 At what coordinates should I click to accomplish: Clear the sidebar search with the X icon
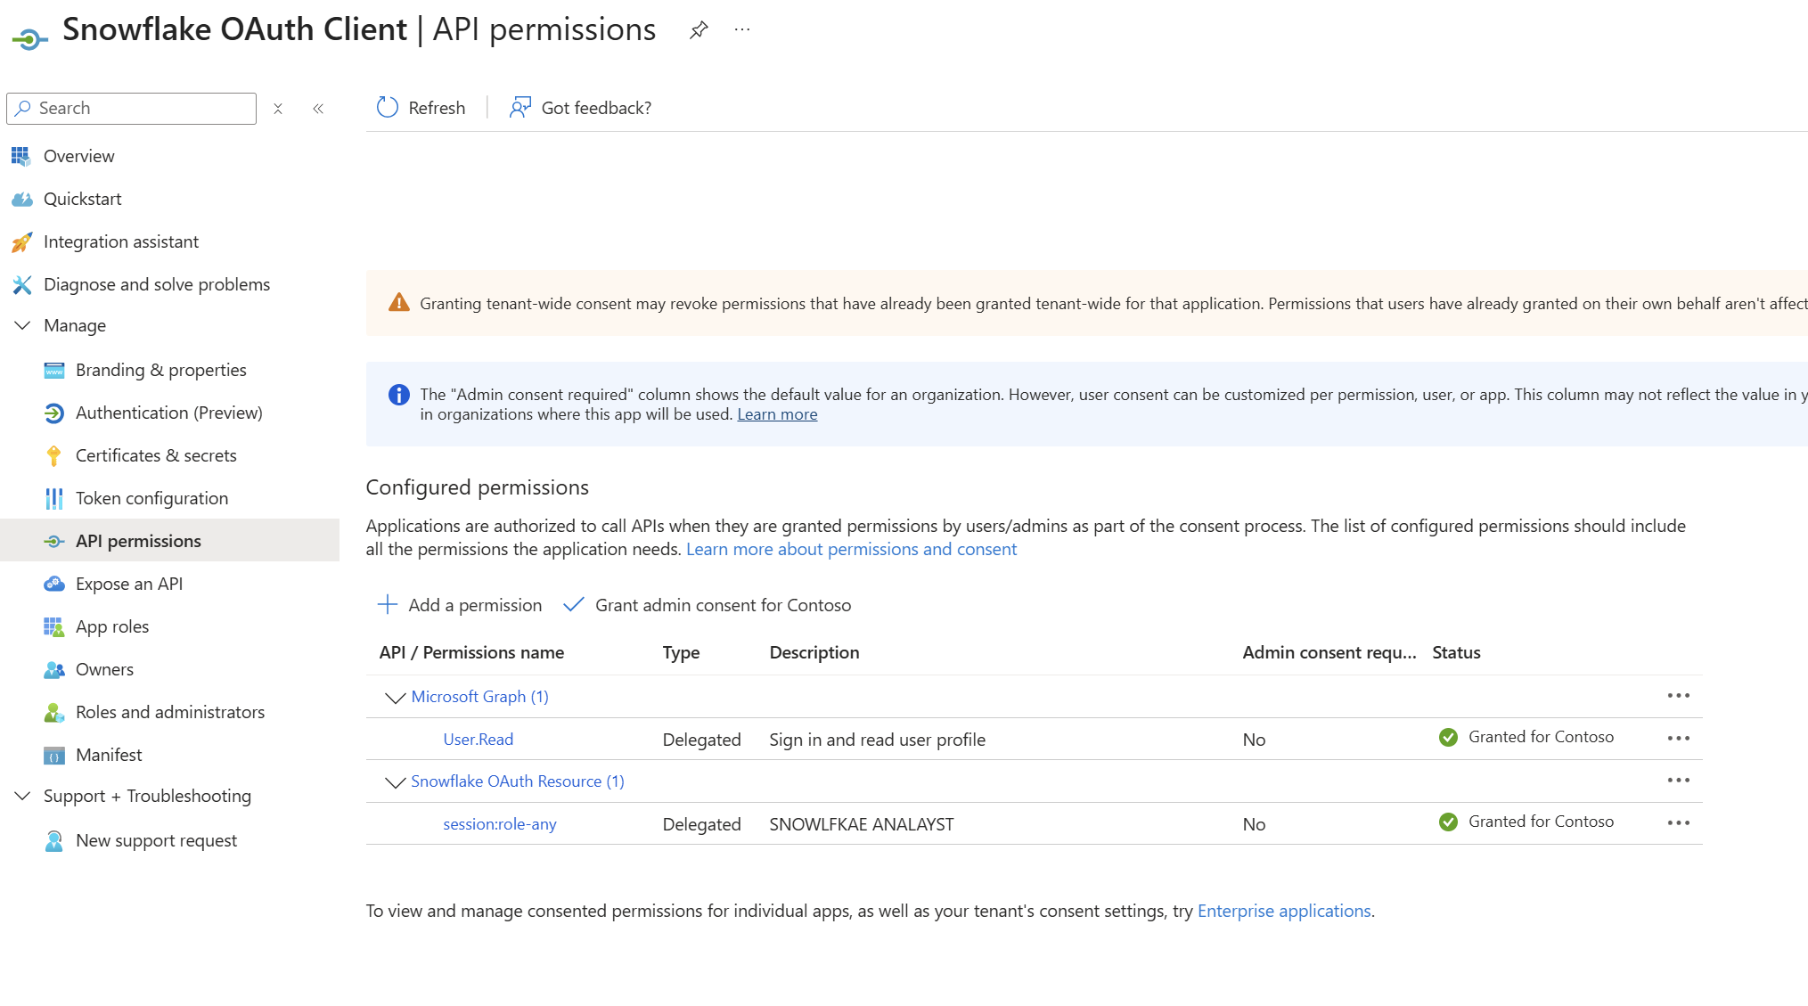[278, 109]
